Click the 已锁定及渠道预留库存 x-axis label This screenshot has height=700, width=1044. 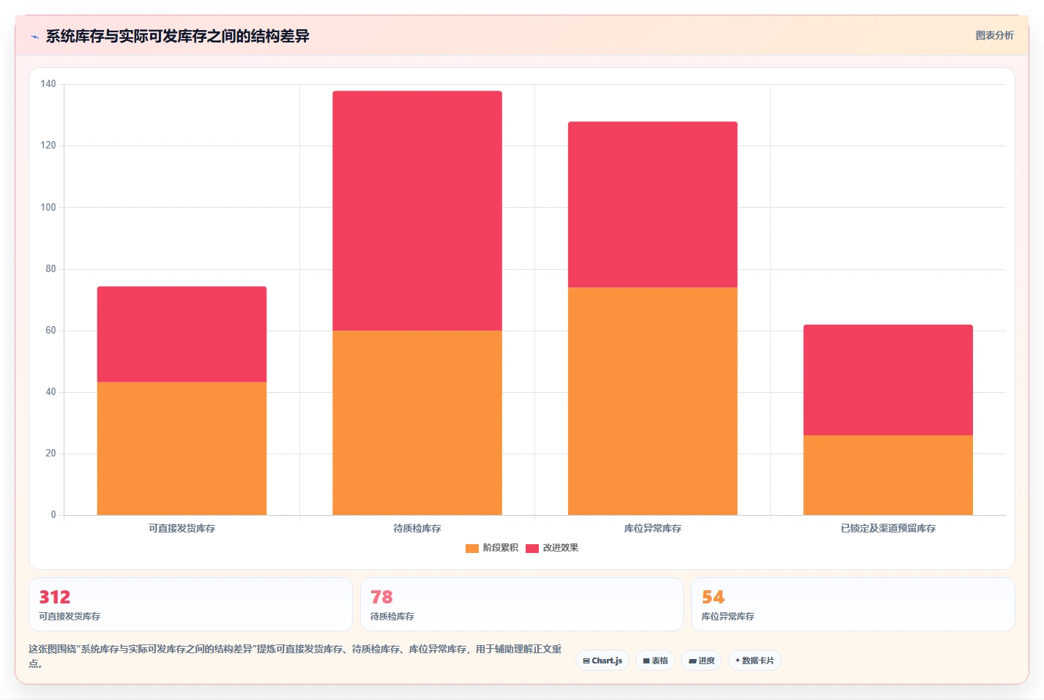click(888, 528)
